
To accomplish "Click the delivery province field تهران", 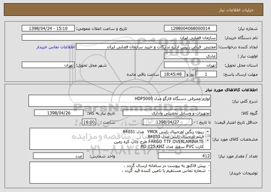I will coord(190,65).
